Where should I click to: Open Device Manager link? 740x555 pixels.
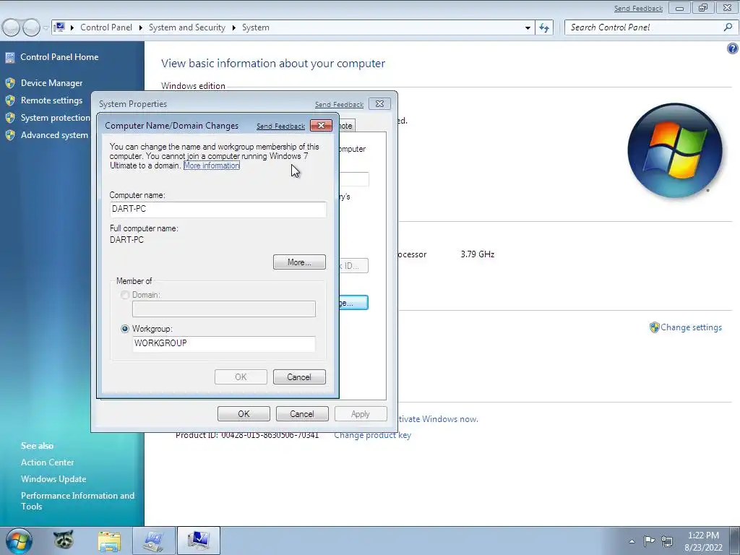pos(51,83)
